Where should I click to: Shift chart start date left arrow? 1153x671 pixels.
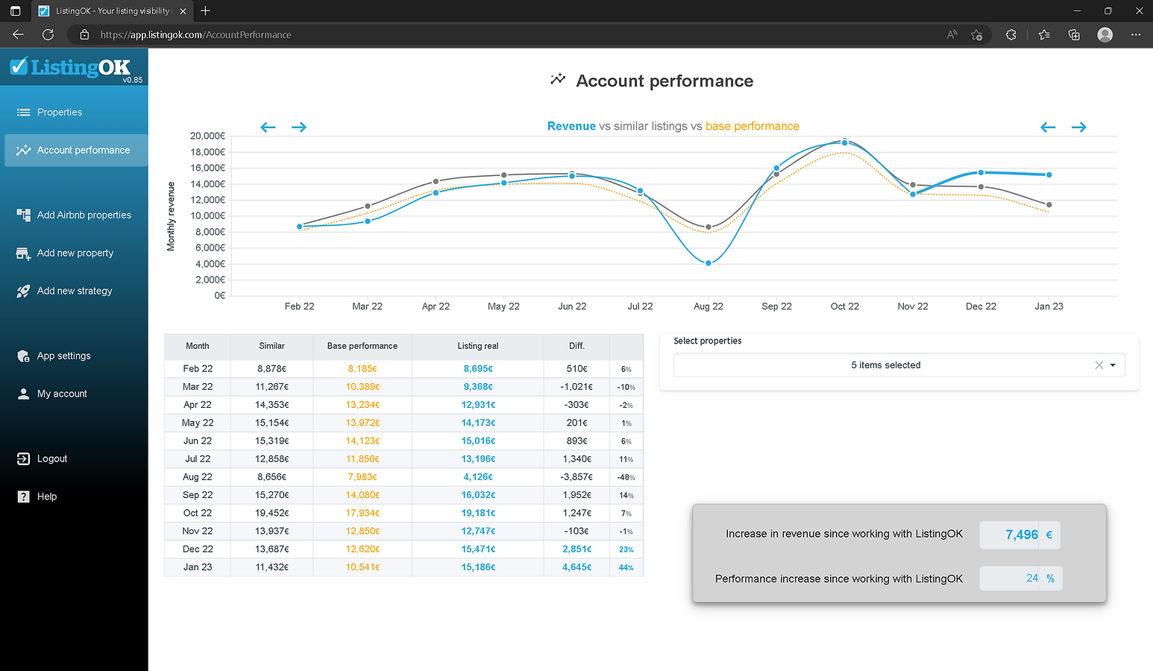point(268,127)
